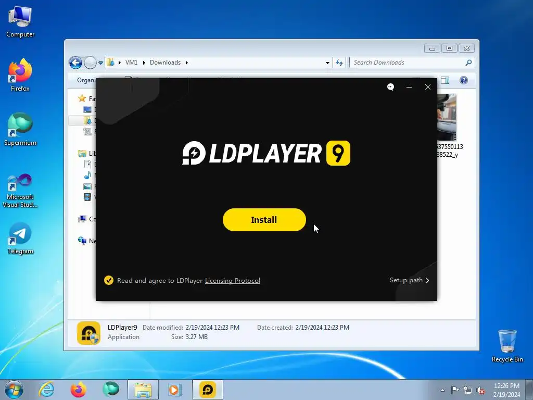Click the 3.27 MB size value
The width and height of the screenshot is (533, 400).
[x=196, y=337]
